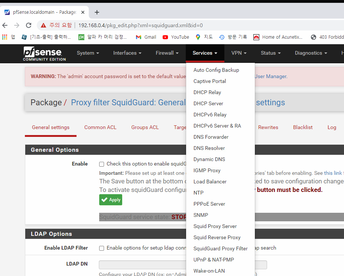Switch to the Log tab

pyautogui.click(x=332, y=128)
